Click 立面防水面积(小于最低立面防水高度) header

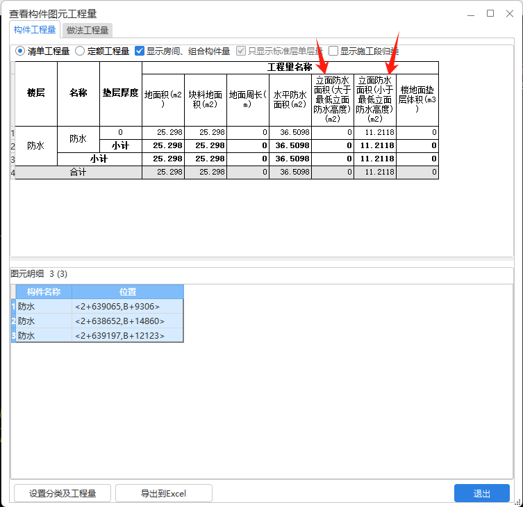[x=375, y=100]
